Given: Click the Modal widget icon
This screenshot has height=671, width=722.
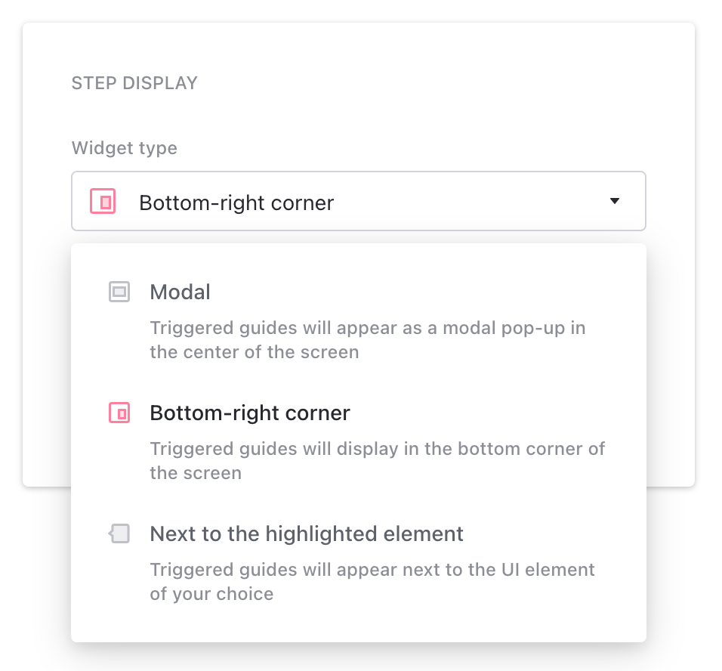Looking at the screenshot, I should 119,292.
